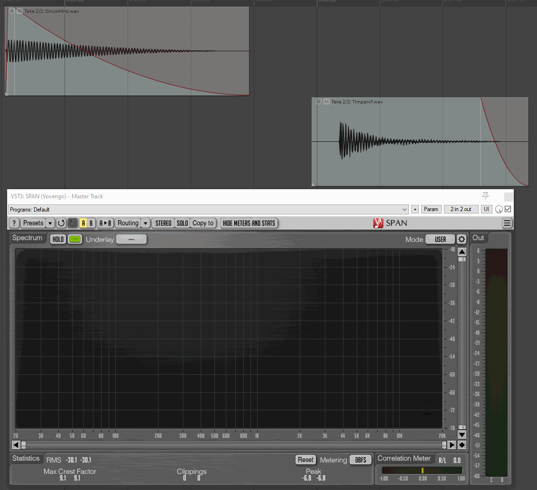Toggle the green spectrum enable button
This screenshot has height=490, width=537.
(x=74, y=239)
